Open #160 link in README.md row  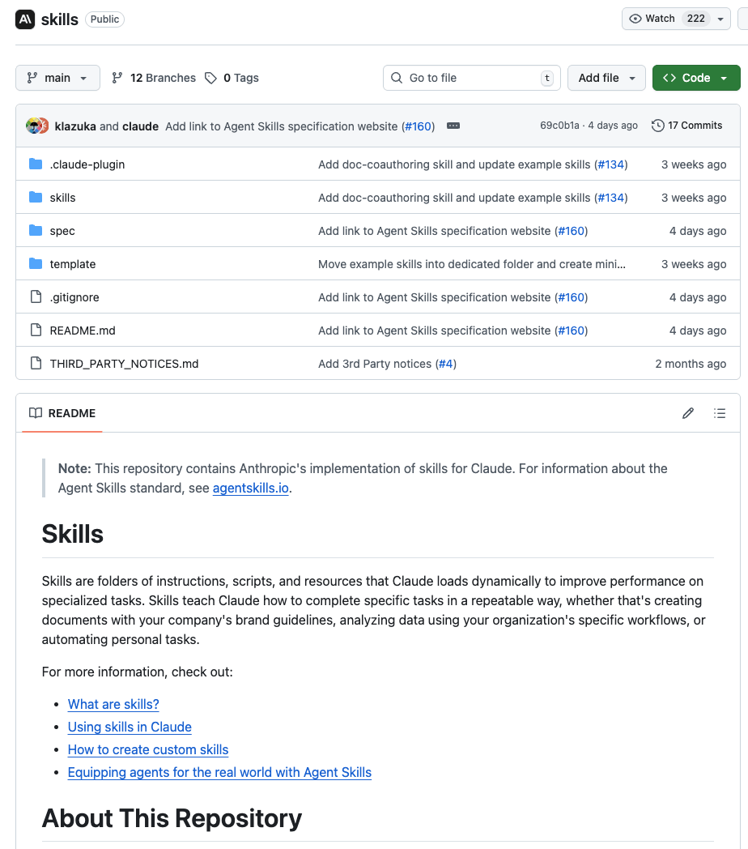point(572,331)
